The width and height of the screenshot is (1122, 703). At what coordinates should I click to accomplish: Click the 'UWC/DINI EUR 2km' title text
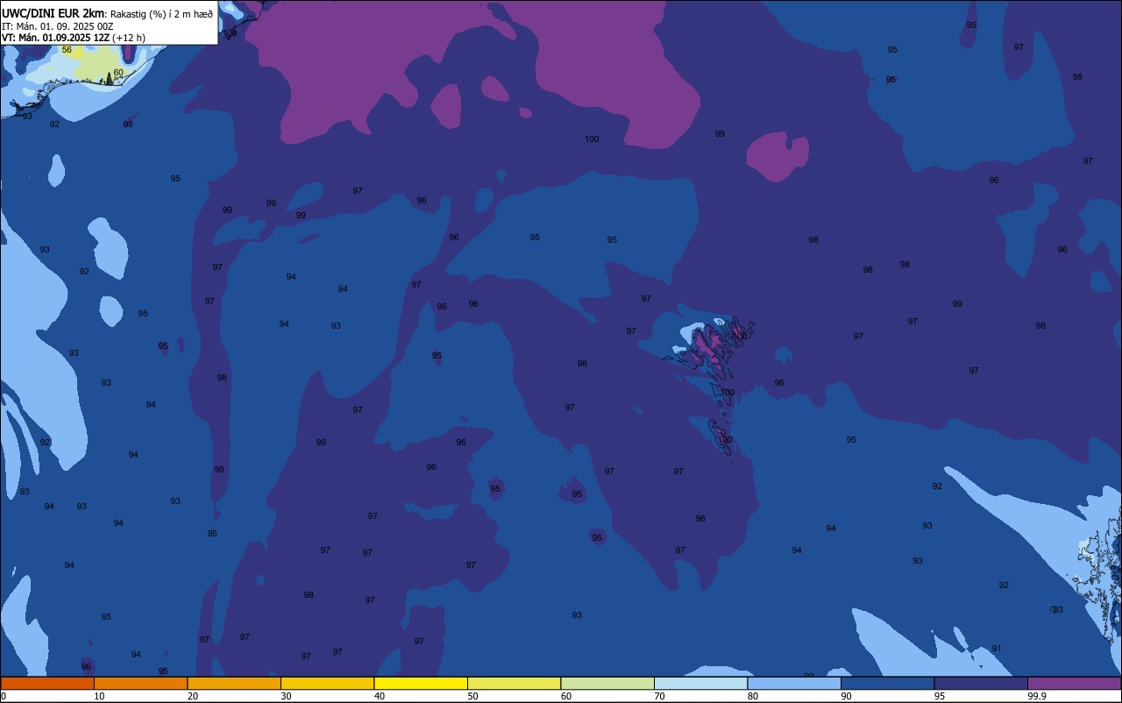coord(53,13)
